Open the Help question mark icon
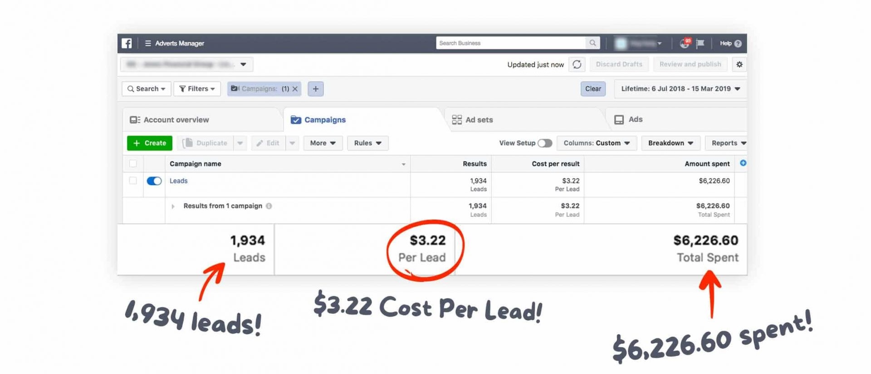 click(738, 43)
